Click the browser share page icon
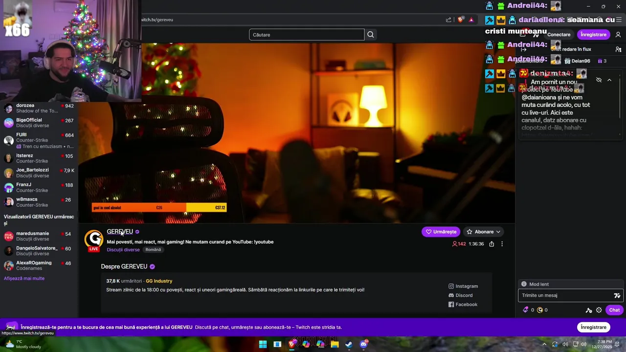Image resolution: width=626 pixels, height=352 pixels. coord(448,20)
